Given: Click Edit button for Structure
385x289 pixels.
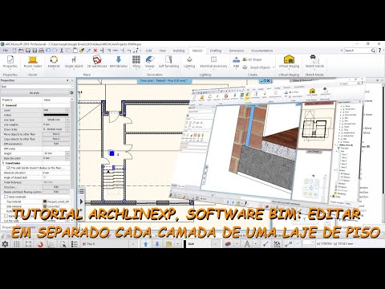Looking at the screenshot, I should tap(56, 187).
